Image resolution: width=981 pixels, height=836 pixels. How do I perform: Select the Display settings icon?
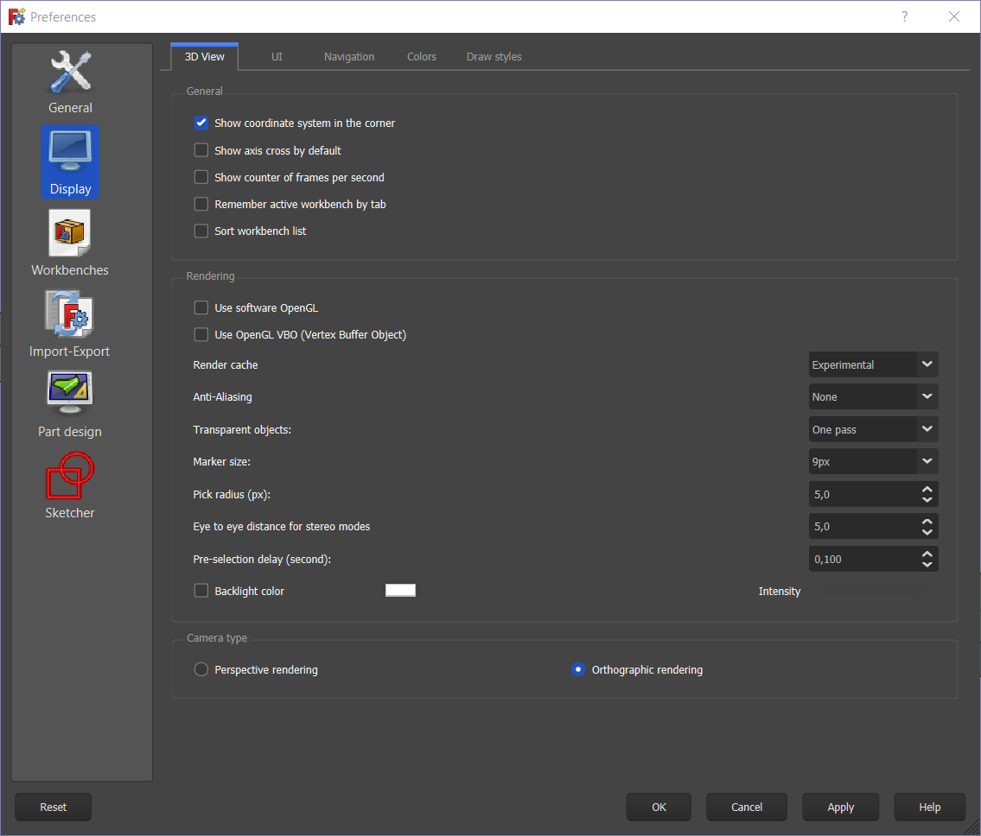point(70,161)
